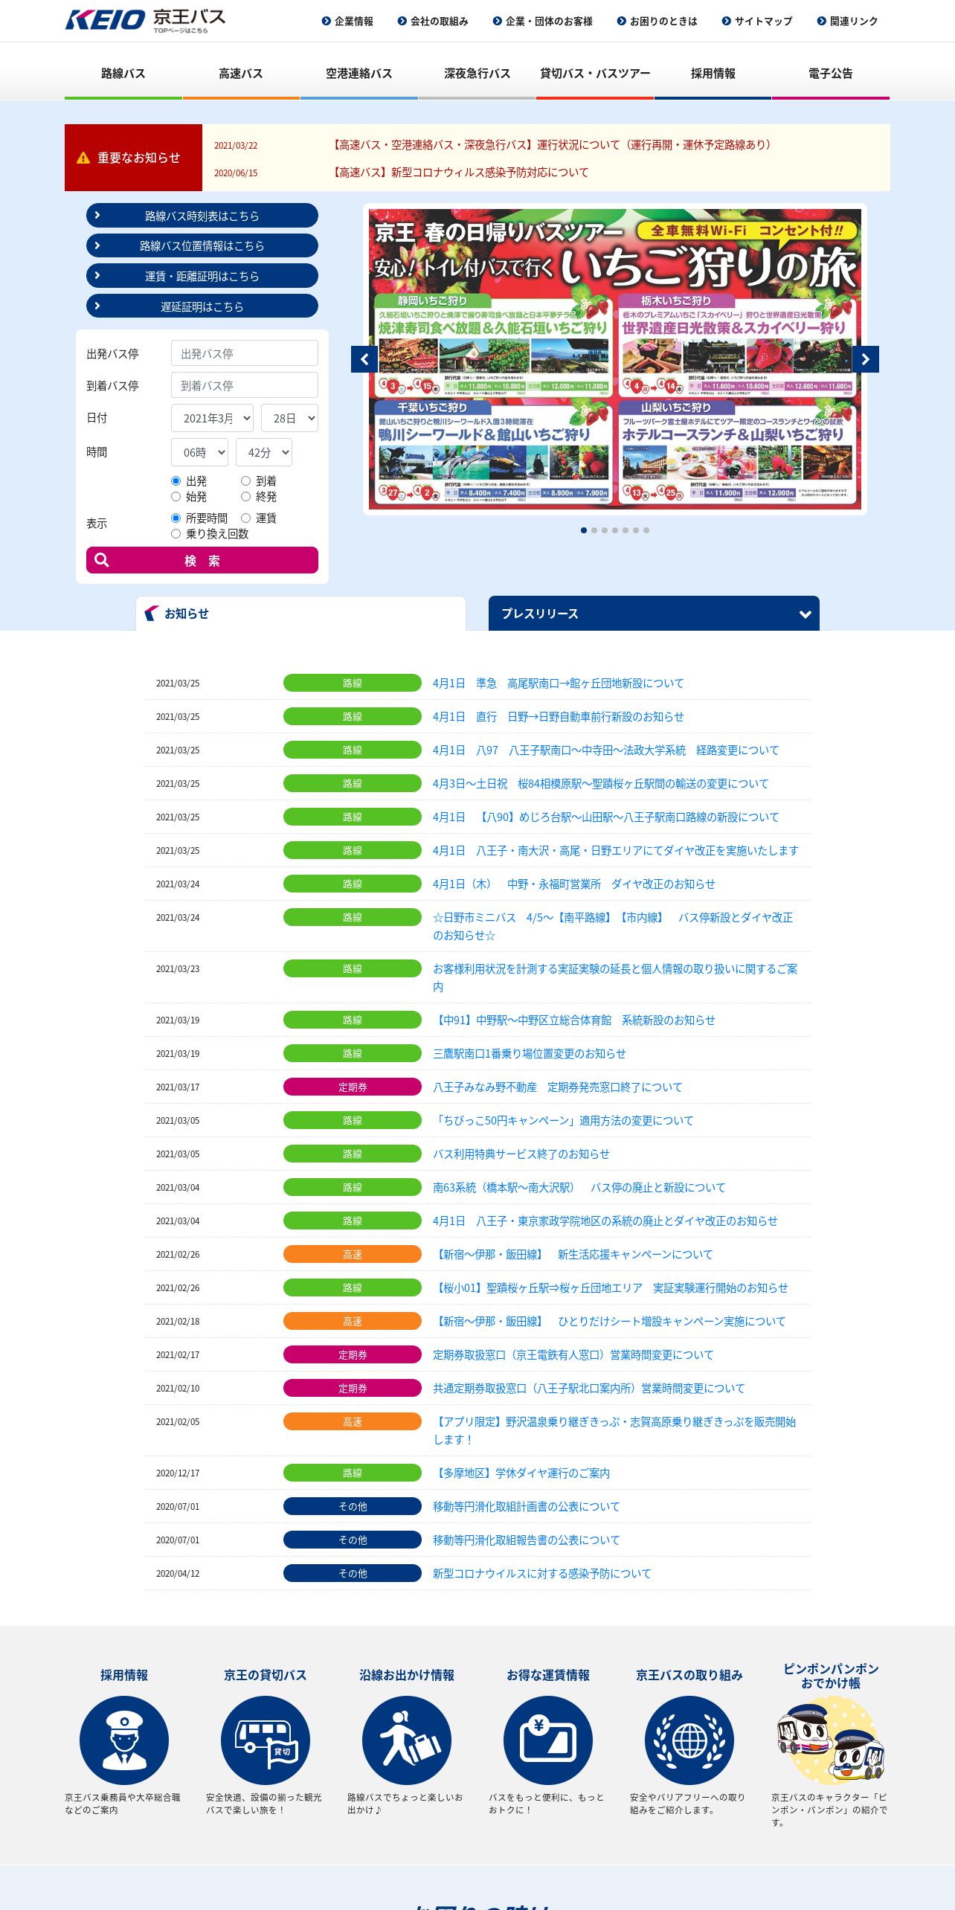Open 移動等円滑化取組計画書の公表について link
955x1910 pixels.
click(527, 1506)
